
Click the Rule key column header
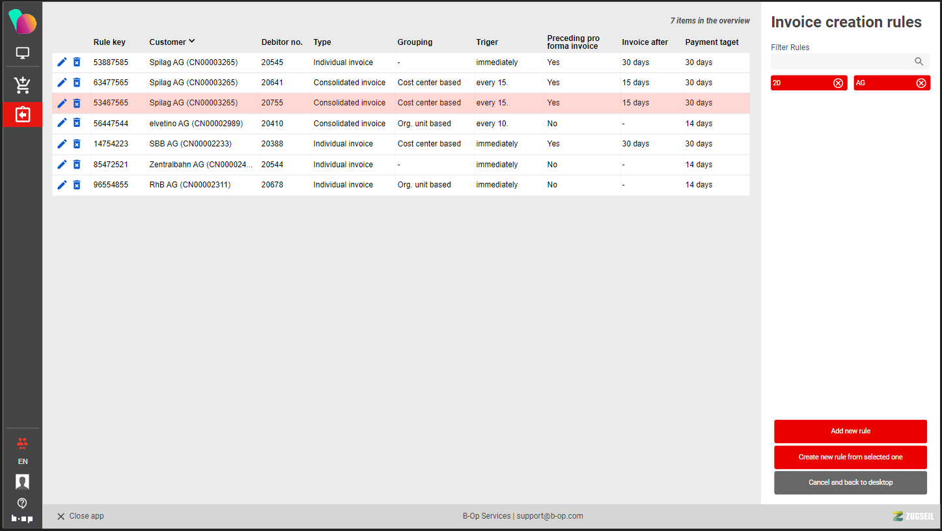109,42
